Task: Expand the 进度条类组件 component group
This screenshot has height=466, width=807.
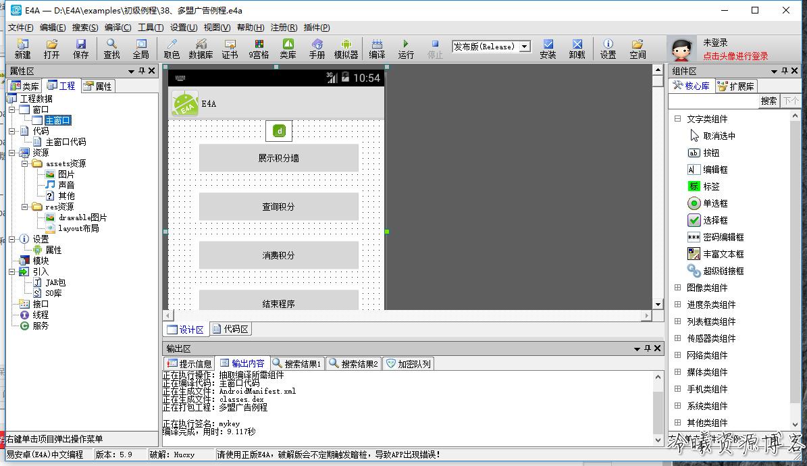Action: click(677, 305)
